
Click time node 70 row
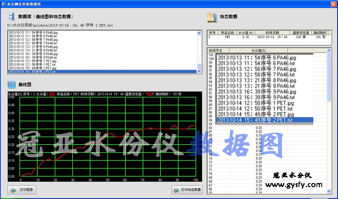tap(267, 174)
